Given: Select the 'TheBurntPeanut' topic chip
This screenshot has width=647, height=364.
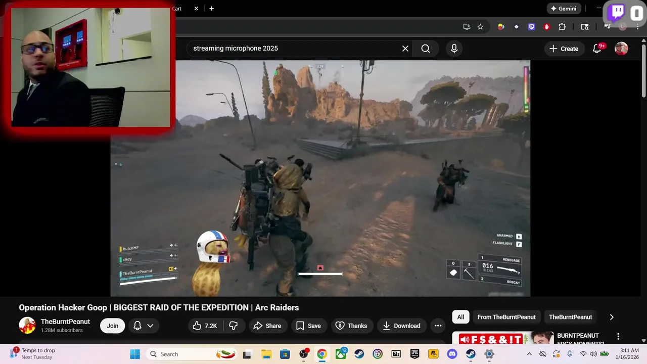Looking at the screenshot, I should tap(570, 317).
